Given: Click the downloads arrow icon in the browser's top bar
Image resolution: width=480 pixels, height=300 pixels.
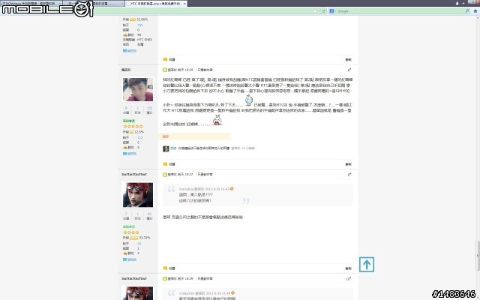Looking at the screenshot, I should (x=457, y=3).
